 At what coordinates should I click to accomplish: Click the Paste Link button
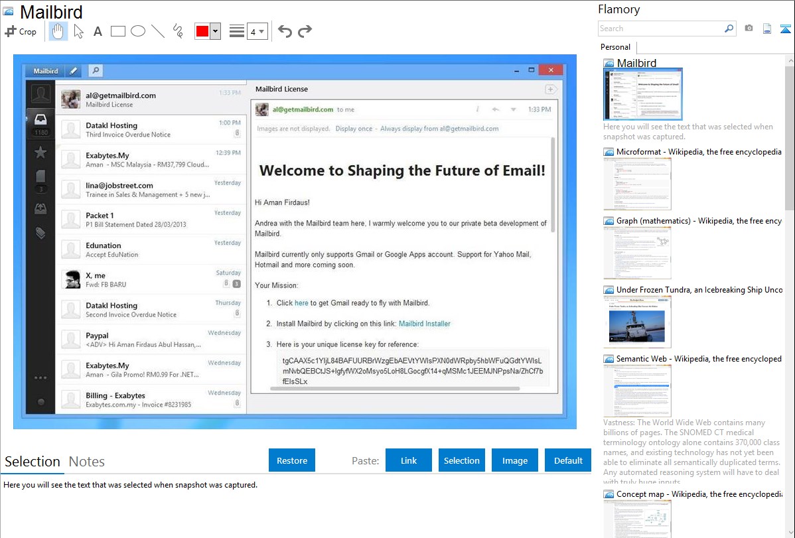pyautogui.click(x=409, y=460)
